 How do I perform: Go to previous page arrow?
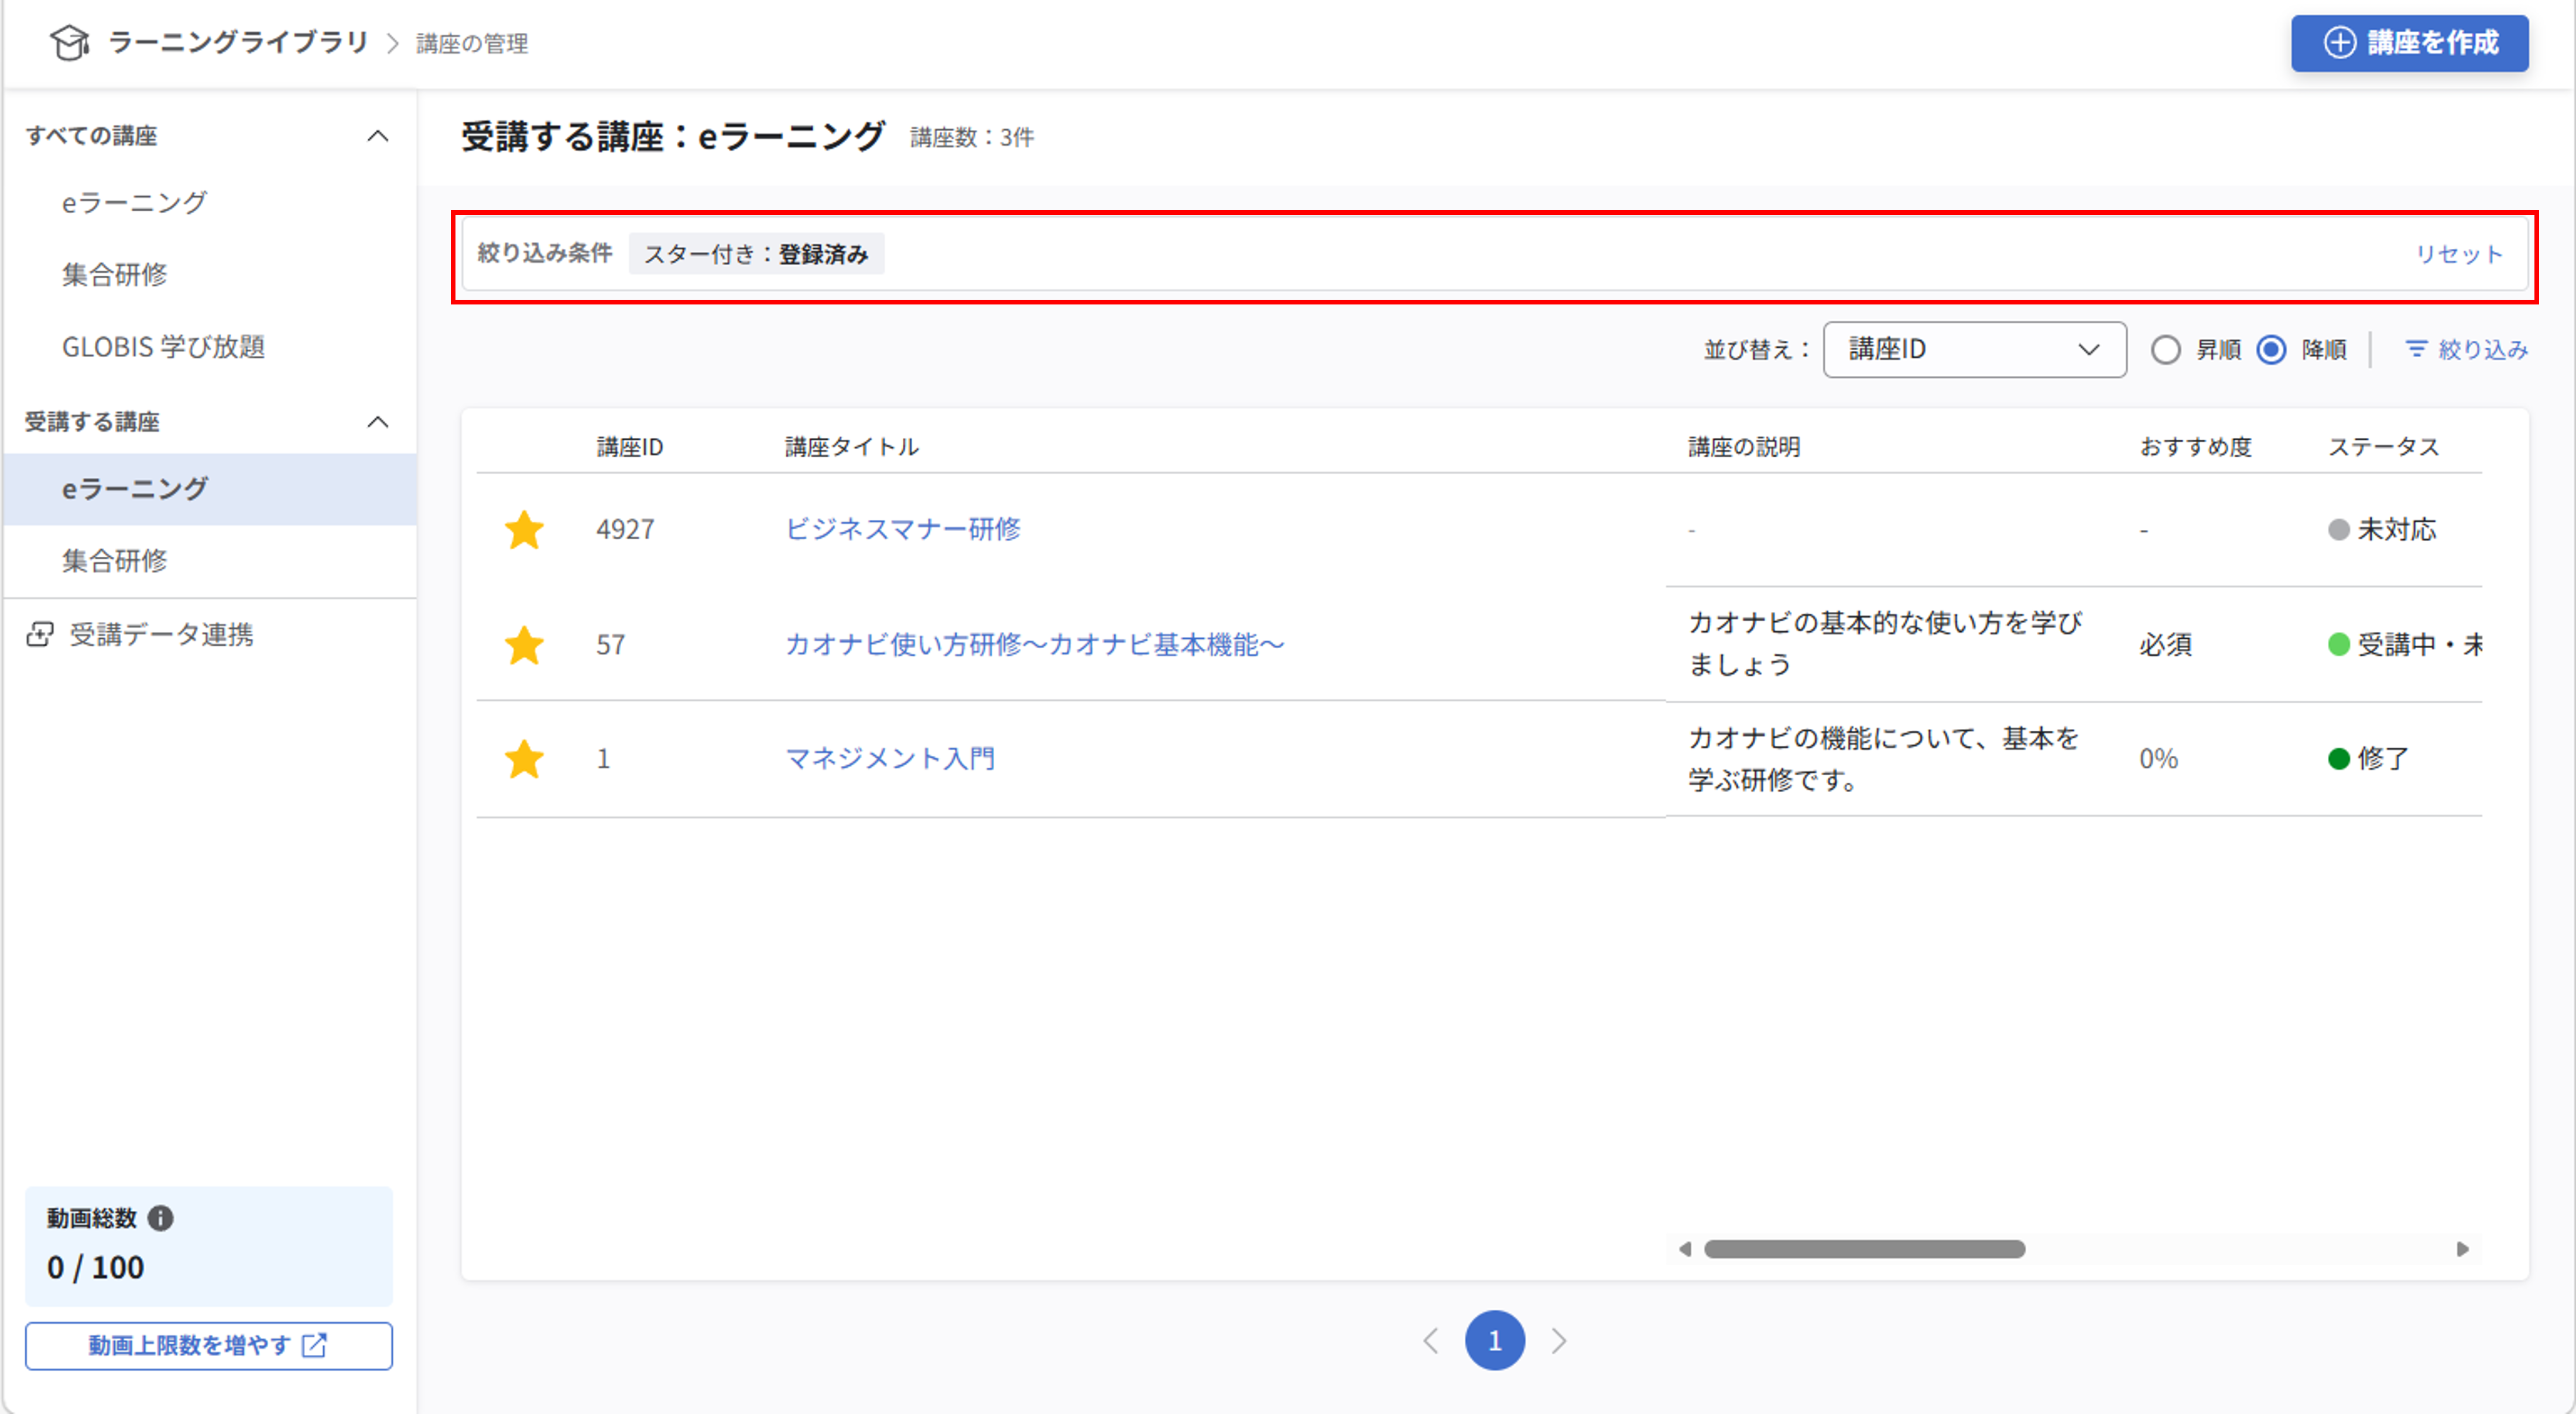[x=1431, y=1341]
